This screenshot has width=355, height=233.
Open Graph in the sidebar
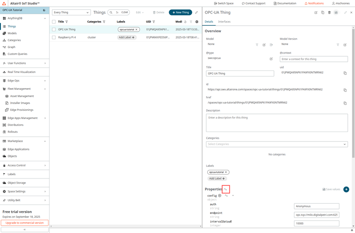11,47
